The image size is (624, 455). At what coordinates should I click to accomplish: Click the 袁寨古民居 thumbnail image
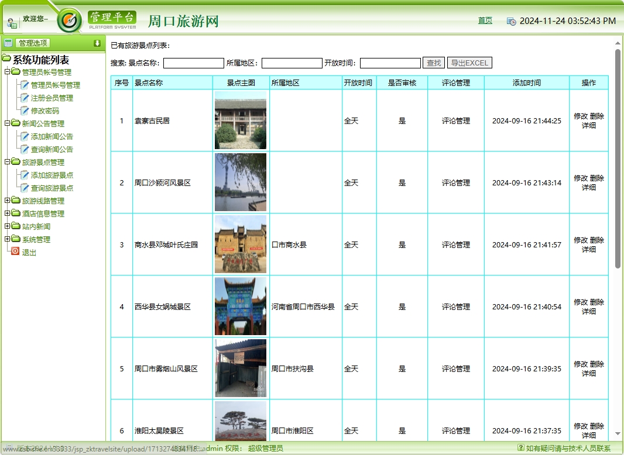click(240, 120)
